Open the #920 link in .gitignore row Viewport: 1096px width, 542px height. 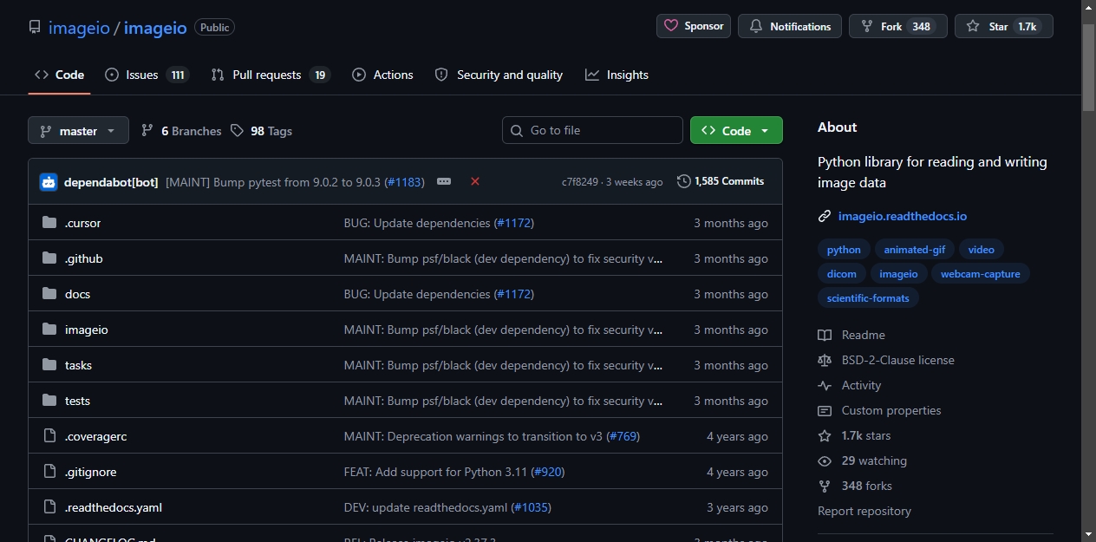point(548,472)
